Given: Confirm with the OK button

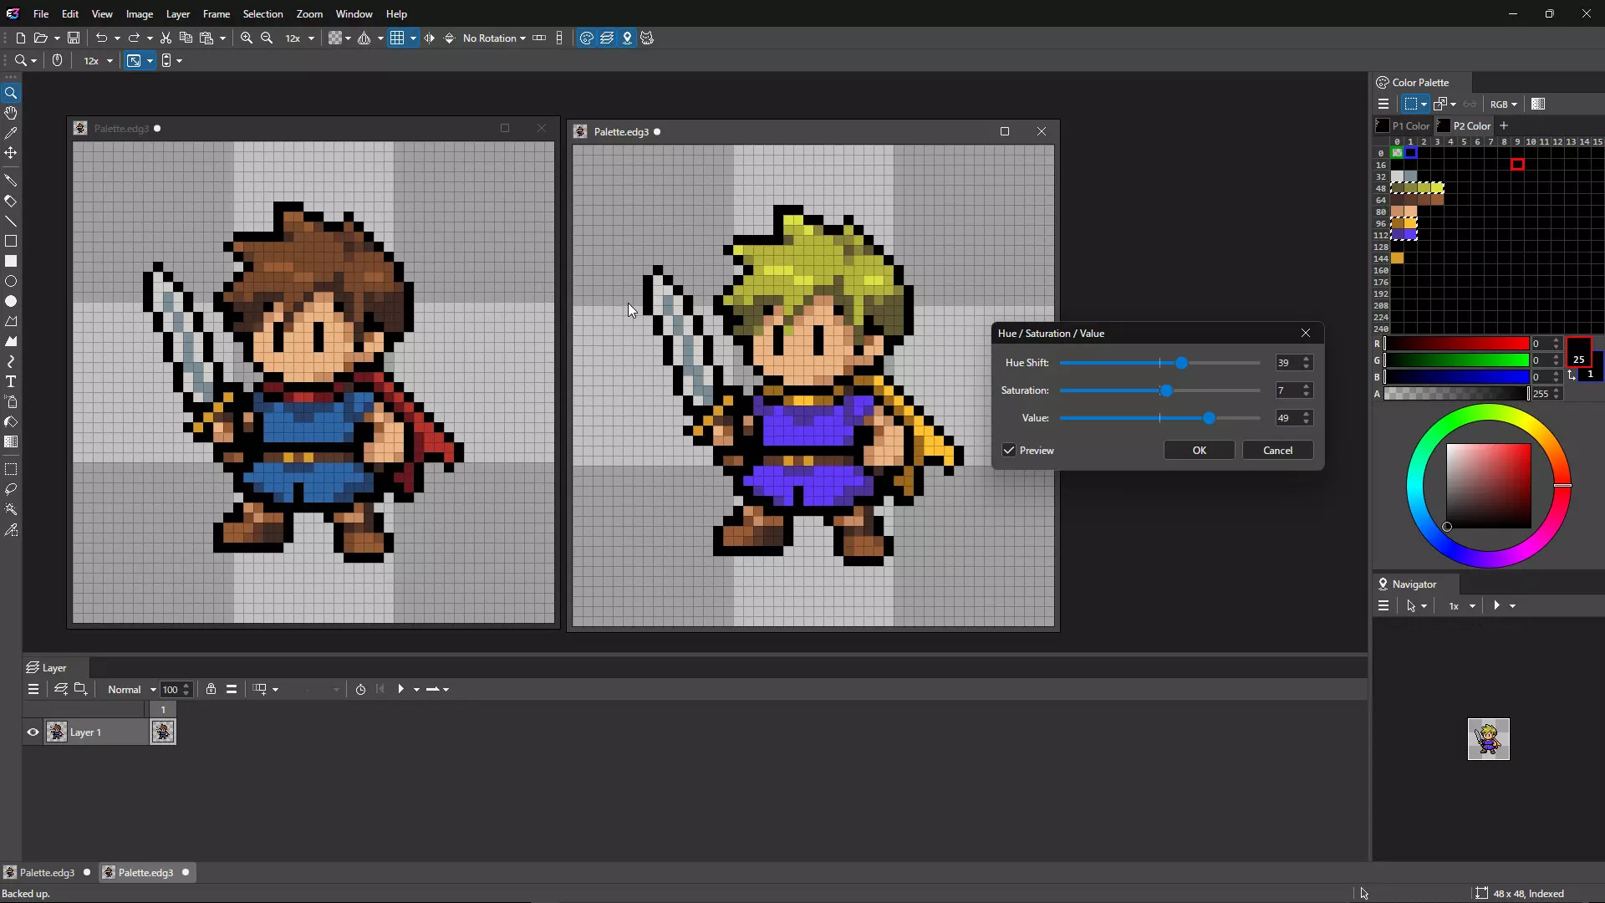Looking at the screenshot, I should pos(1199,451).
